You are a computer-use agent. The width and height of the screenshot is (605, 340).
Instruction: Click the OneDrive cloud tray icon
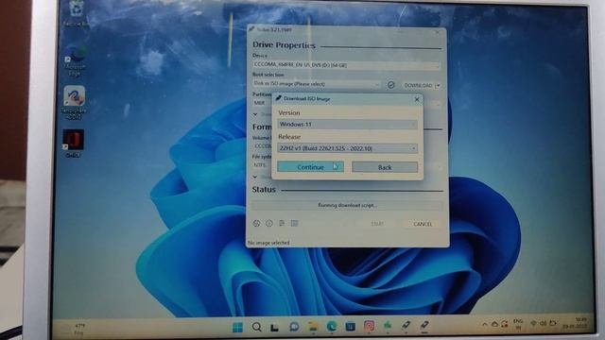pyautogui.click(x=494, y=324)
